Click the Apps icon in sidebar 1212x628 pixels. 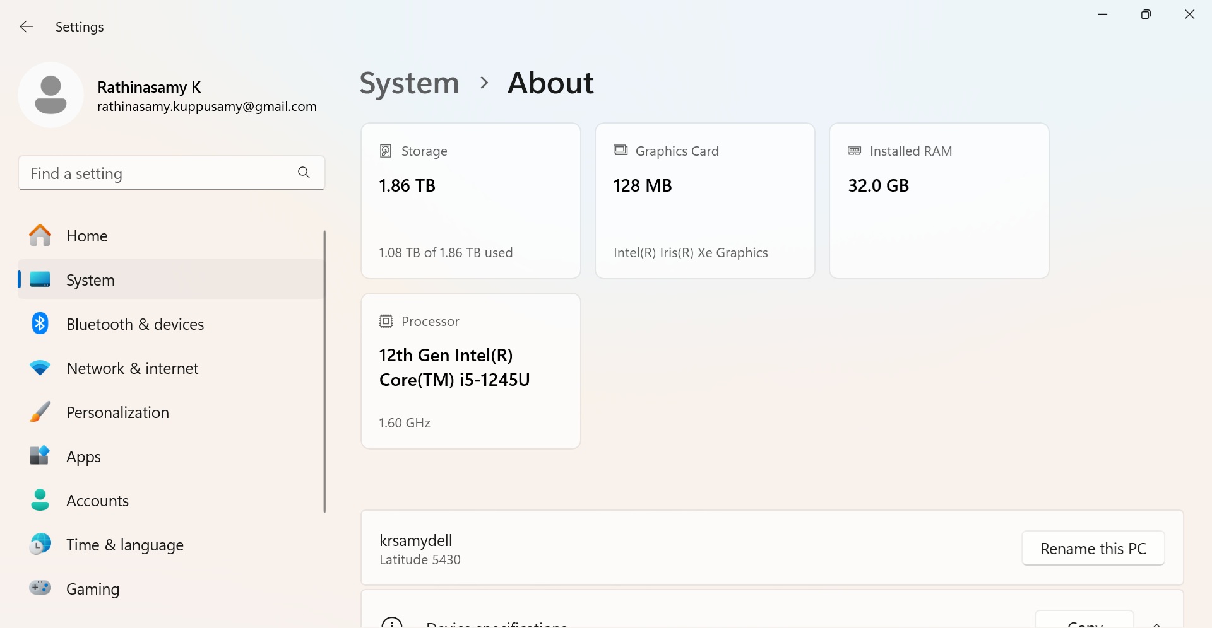pos(40,456)
